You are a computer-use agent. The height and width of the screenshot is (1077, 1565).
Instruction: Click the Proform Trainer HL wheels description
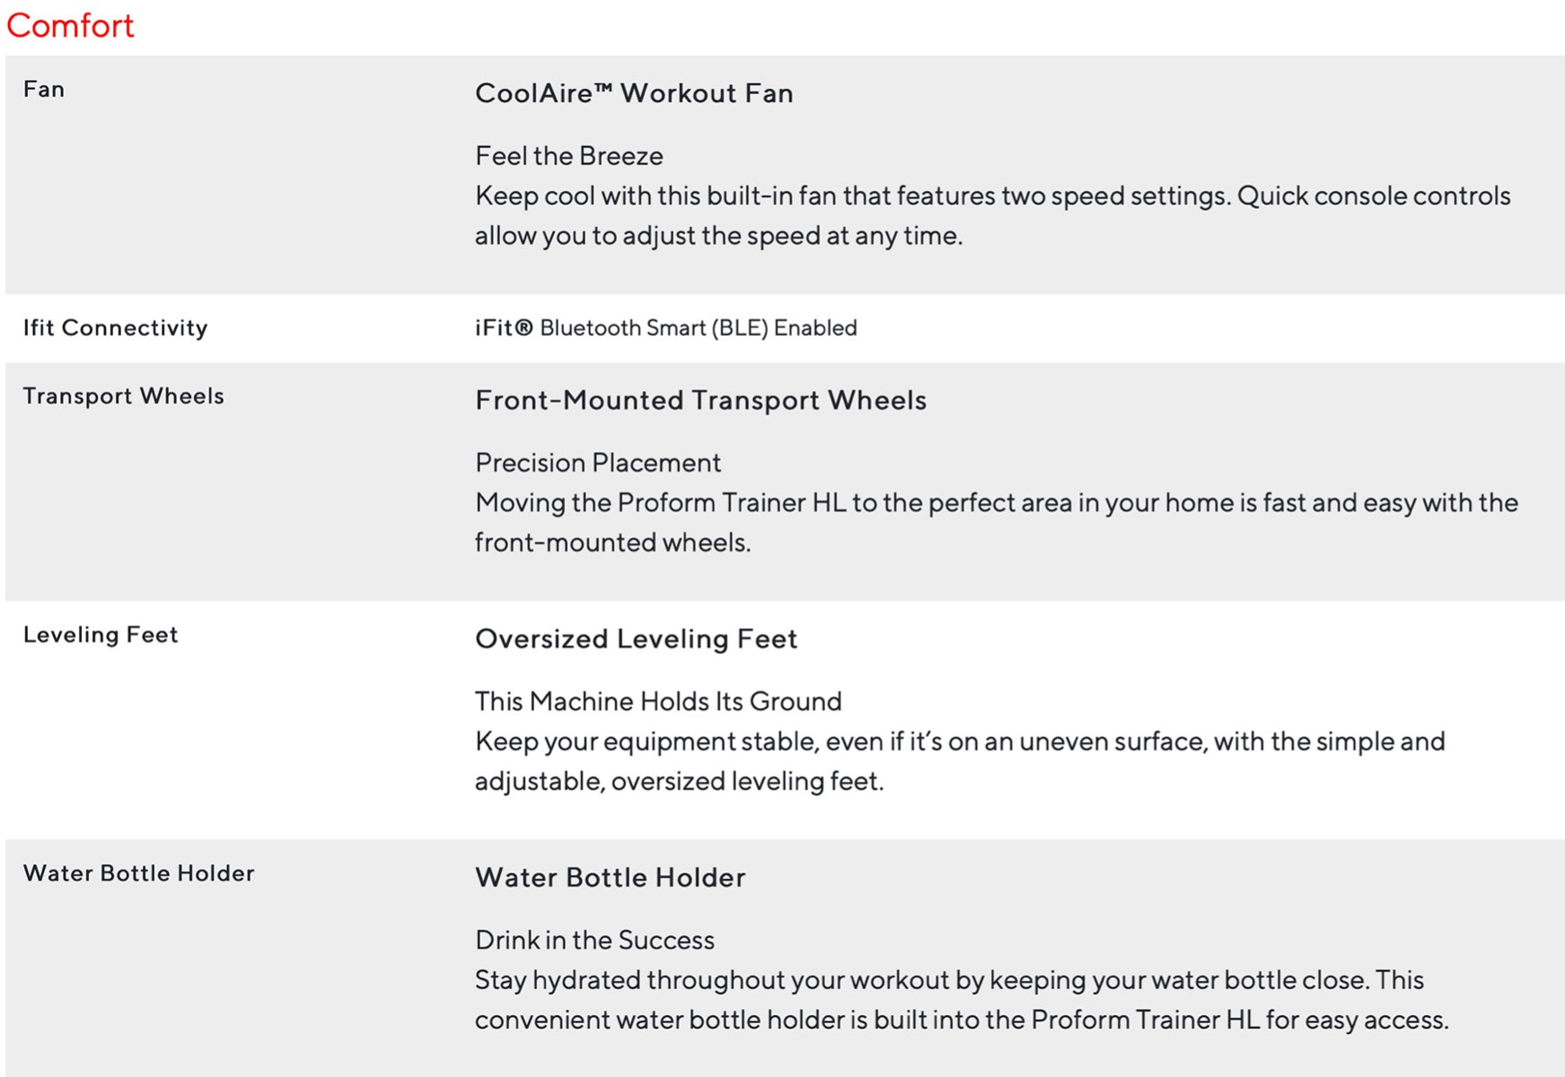[997, 522]
